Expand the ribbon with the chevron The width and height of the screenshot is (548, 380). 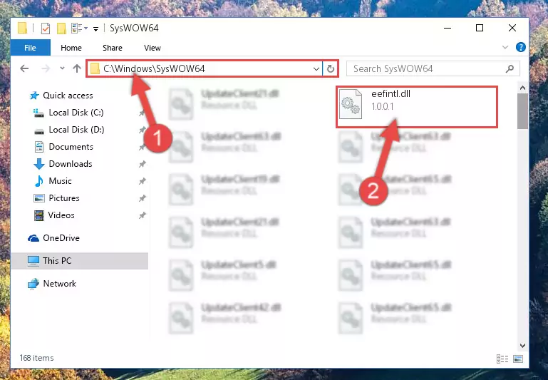[x=505, y=47]
